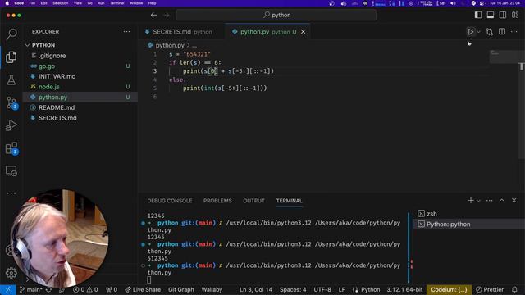525x295 pixels.
Task: Select python.py in explorer tree
Action: [x=80, y=98]
